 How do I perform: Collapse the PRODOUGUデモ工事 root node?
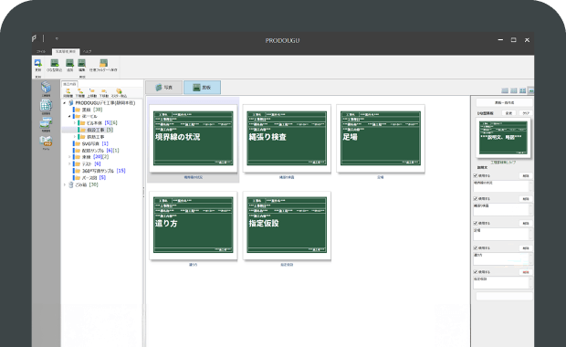click(x=65, y=103)
